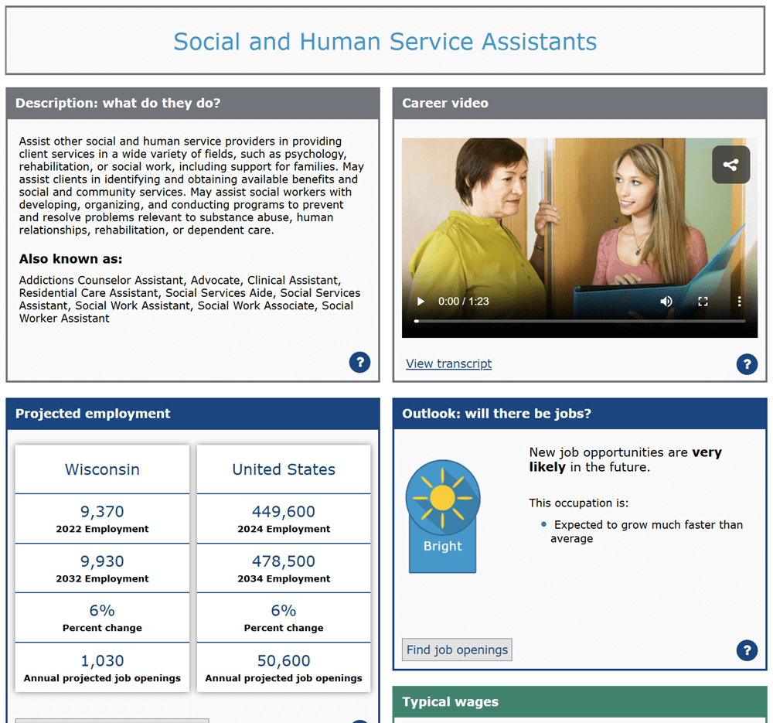The width and height of the screenshot is (773, 723).
Task: Select the Wisconsin employment column header
Action: [101, 470]
